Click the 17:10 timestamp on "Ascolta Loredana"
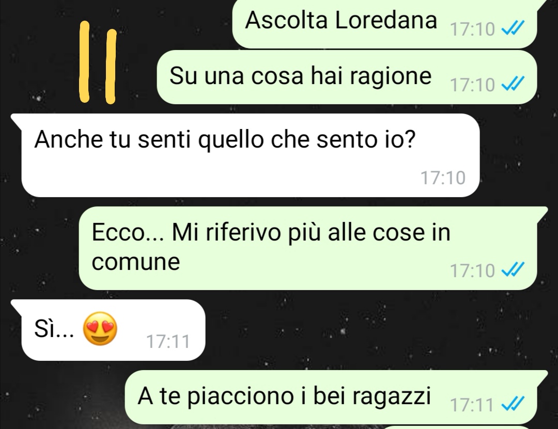This screenshot has height=429, width=558. pos(472,29)
